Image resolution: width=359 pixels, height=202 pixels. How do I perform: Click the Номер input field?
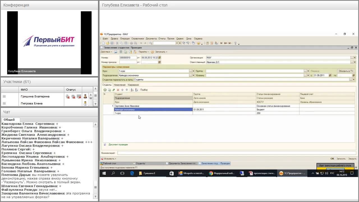pyautogui.click(x=128, y=58)
